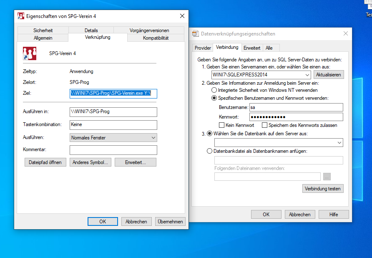
Task: Open the Provider tab
Action: click(x=203, y=48)
